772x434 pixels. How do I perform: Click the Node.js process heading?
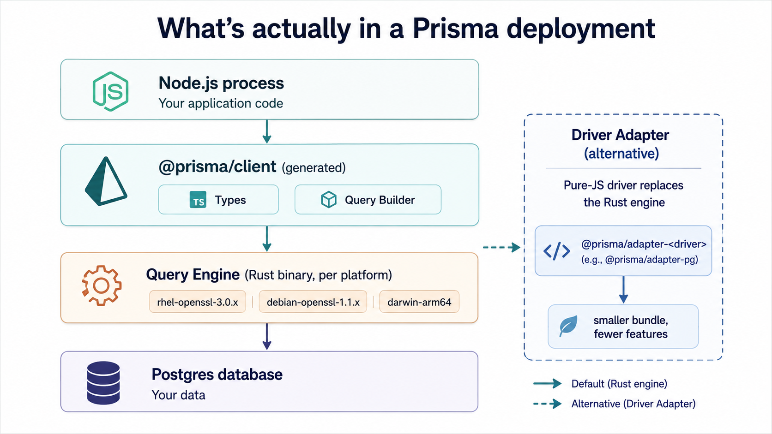(x=221, y=83)
